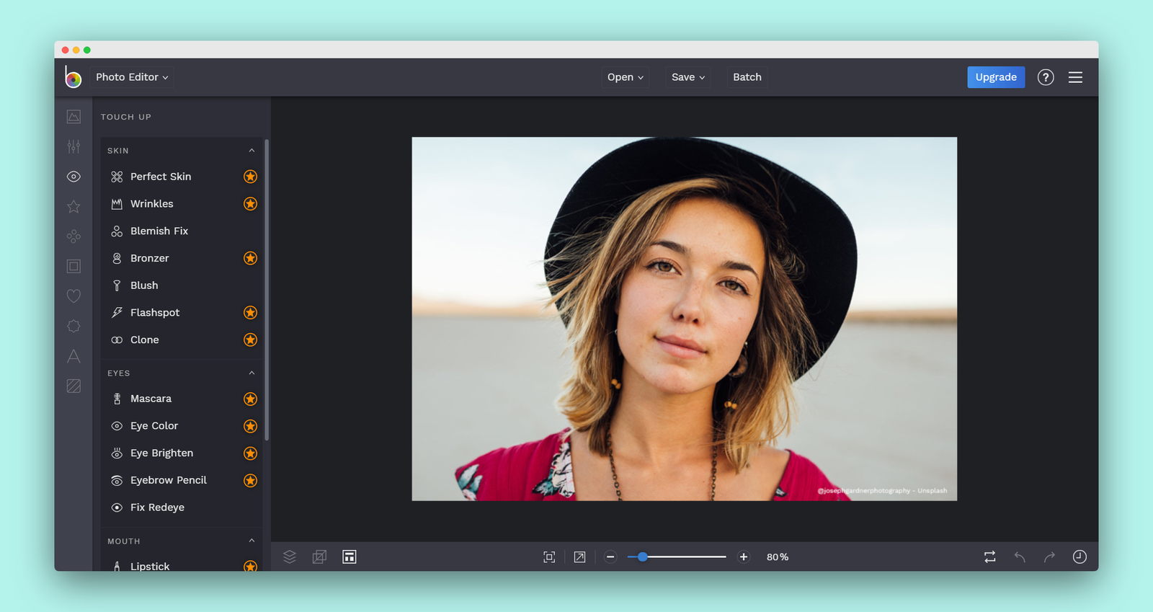The height and width of the screenshot is (612, 1153).
Task: Click the help question mark icon
Action: tap(1046, 77)
